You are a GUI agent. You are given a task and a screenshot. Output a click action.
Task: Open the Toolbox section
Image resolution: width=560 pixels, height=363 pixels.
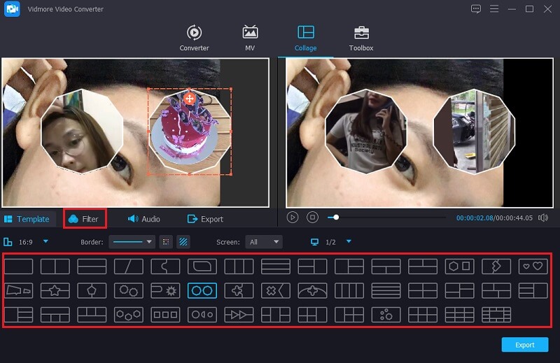click(361, 38)
